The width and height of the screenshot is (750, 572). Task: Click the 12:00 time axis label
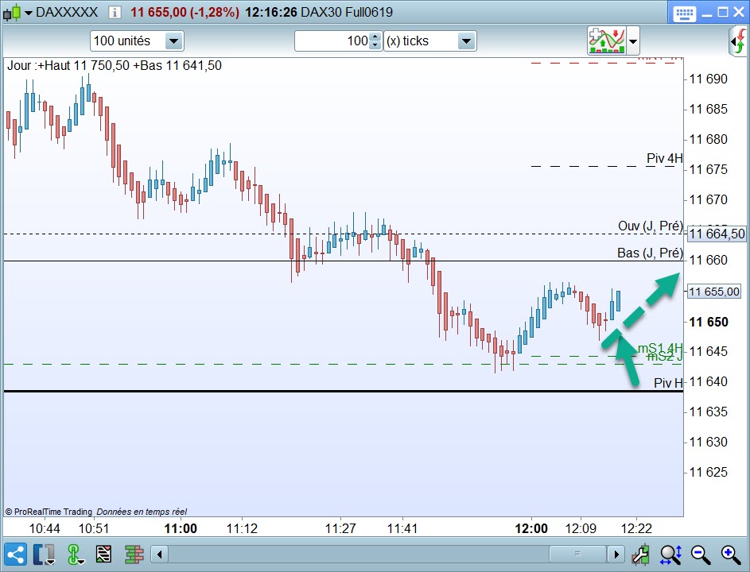[x=531, y=528]
